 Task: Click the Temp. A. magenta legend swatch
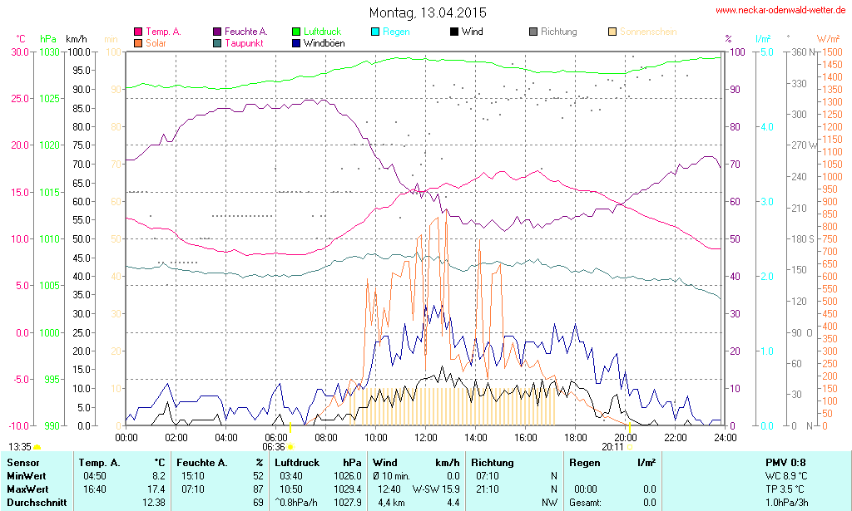[x=138, y=32]
